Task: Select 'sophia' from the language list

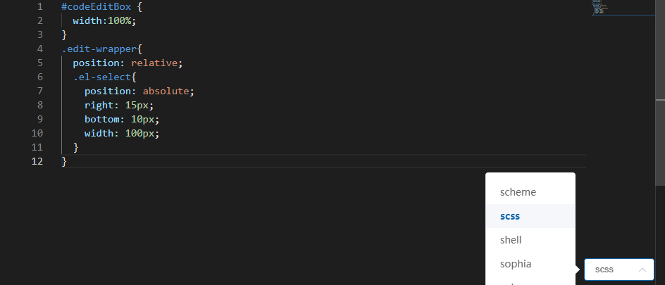Action: 516,264
